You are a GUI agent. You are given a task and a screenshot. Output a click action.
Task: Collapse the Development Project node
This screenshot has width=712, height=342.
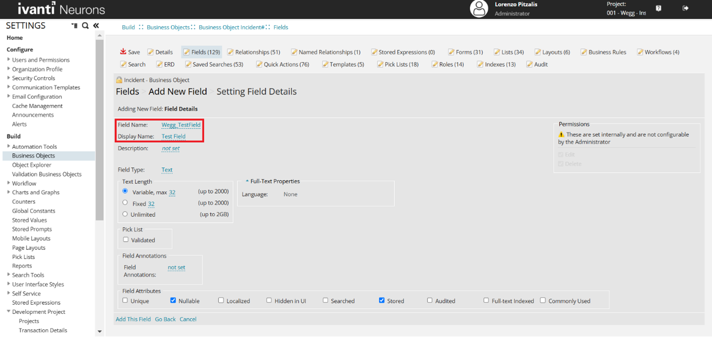[9, 311]
